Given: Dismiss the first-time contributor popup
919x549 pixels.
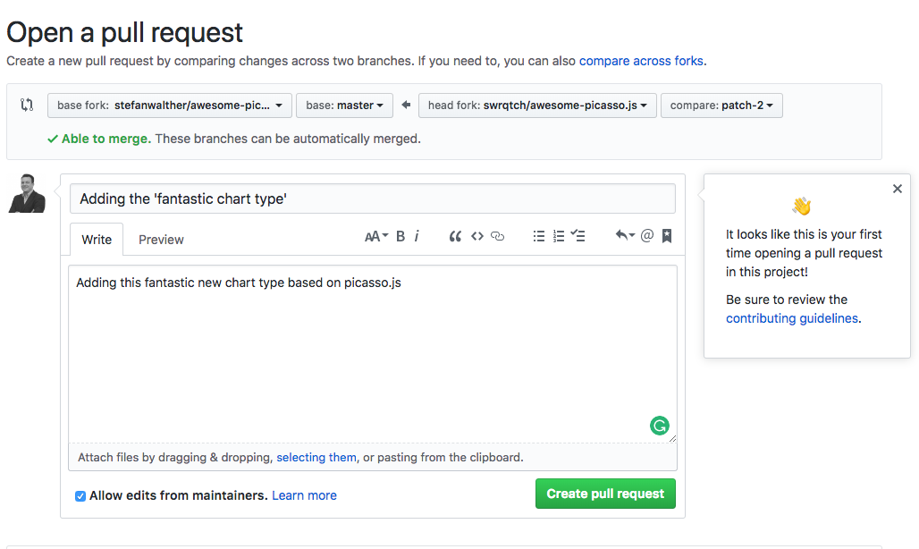Looking at the screenshot, I should pos(898,189).
